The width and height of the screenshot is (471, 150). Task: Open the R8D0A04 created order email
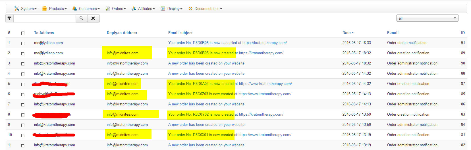[x=230, y=84]
